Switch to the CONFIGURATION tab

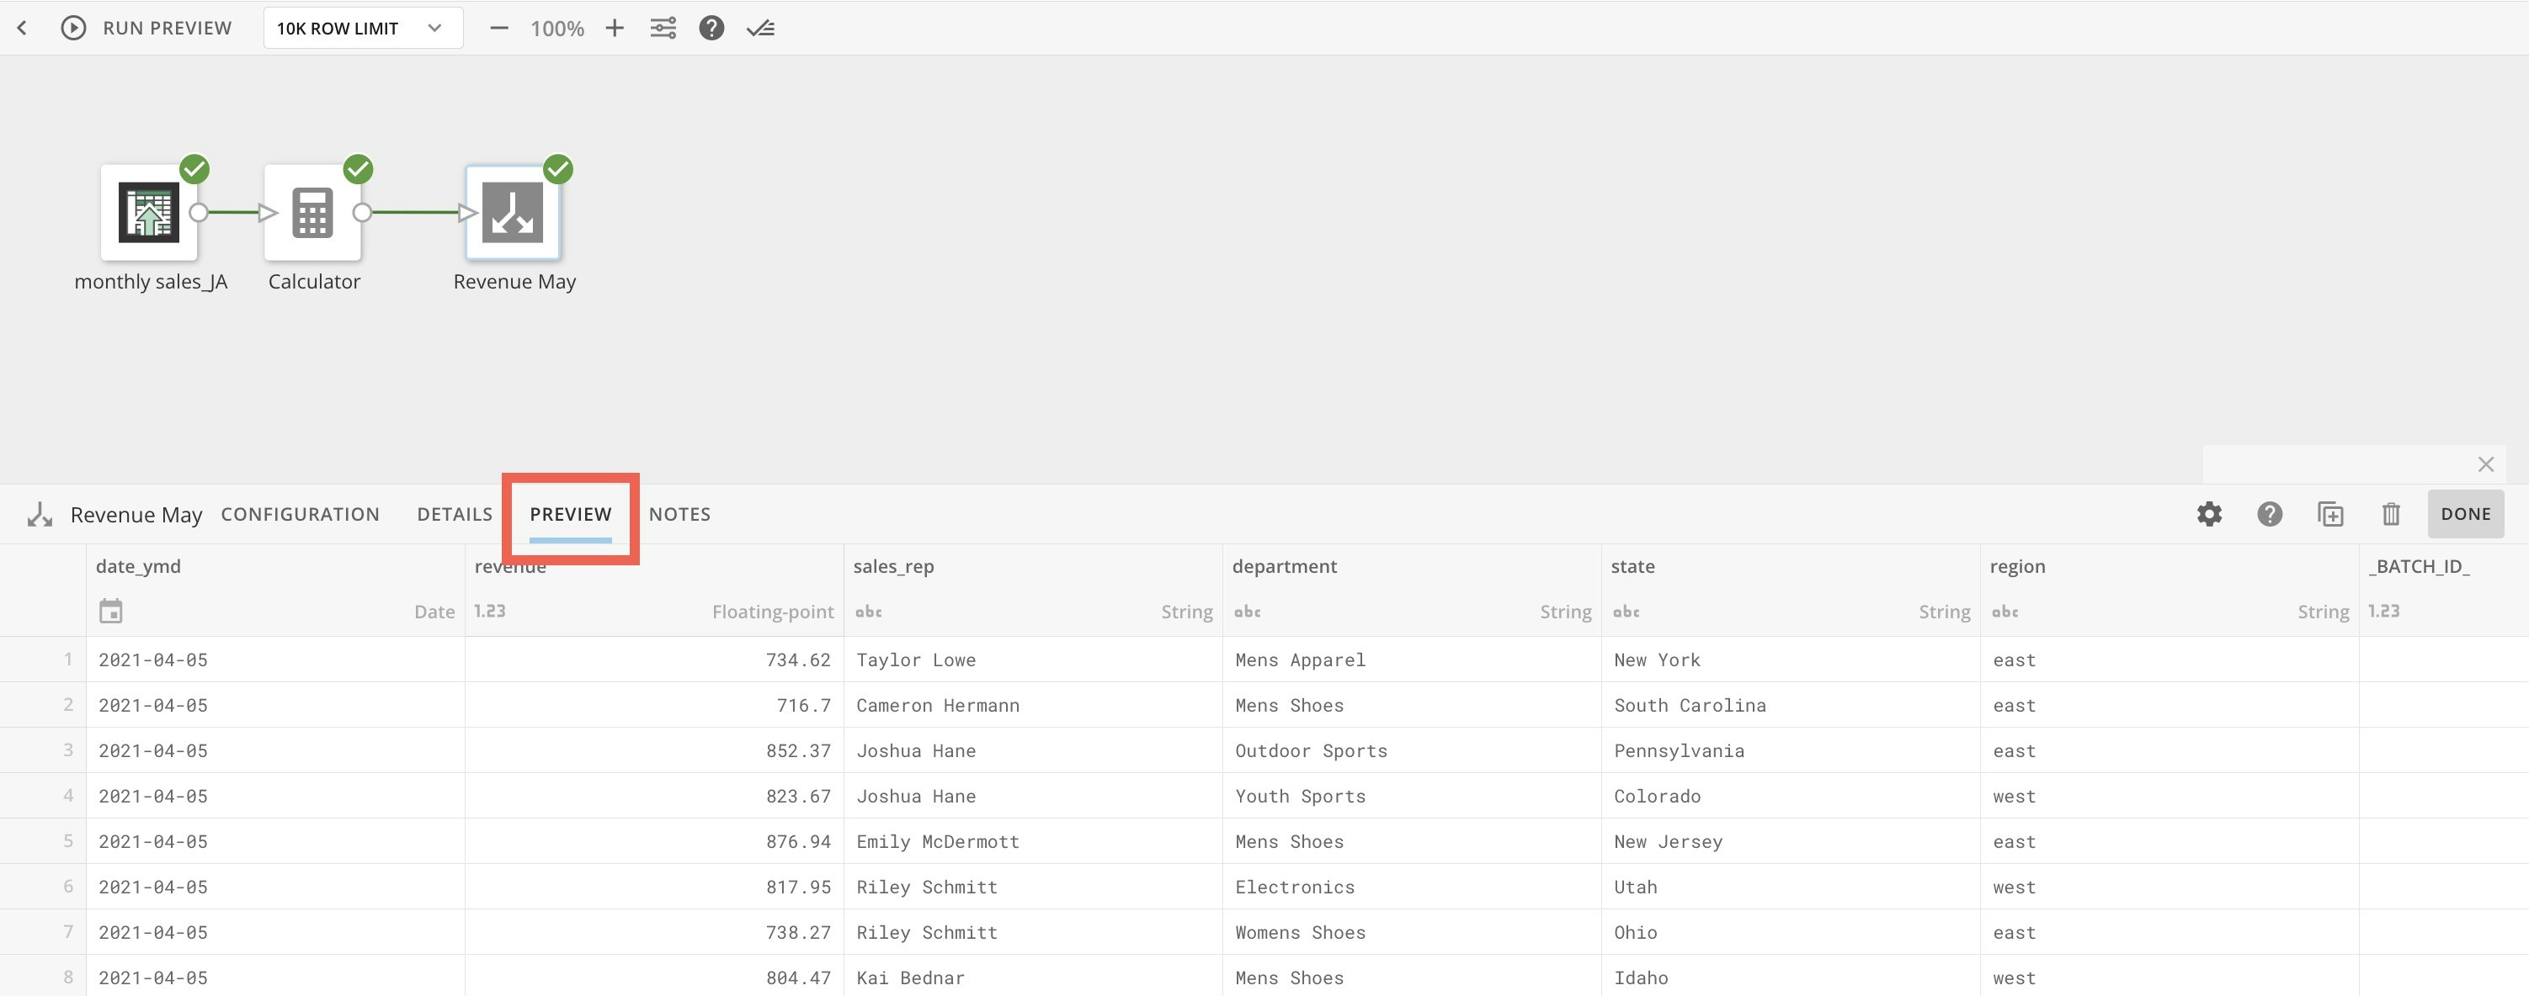pyautogui.click(x=300, y=514)
